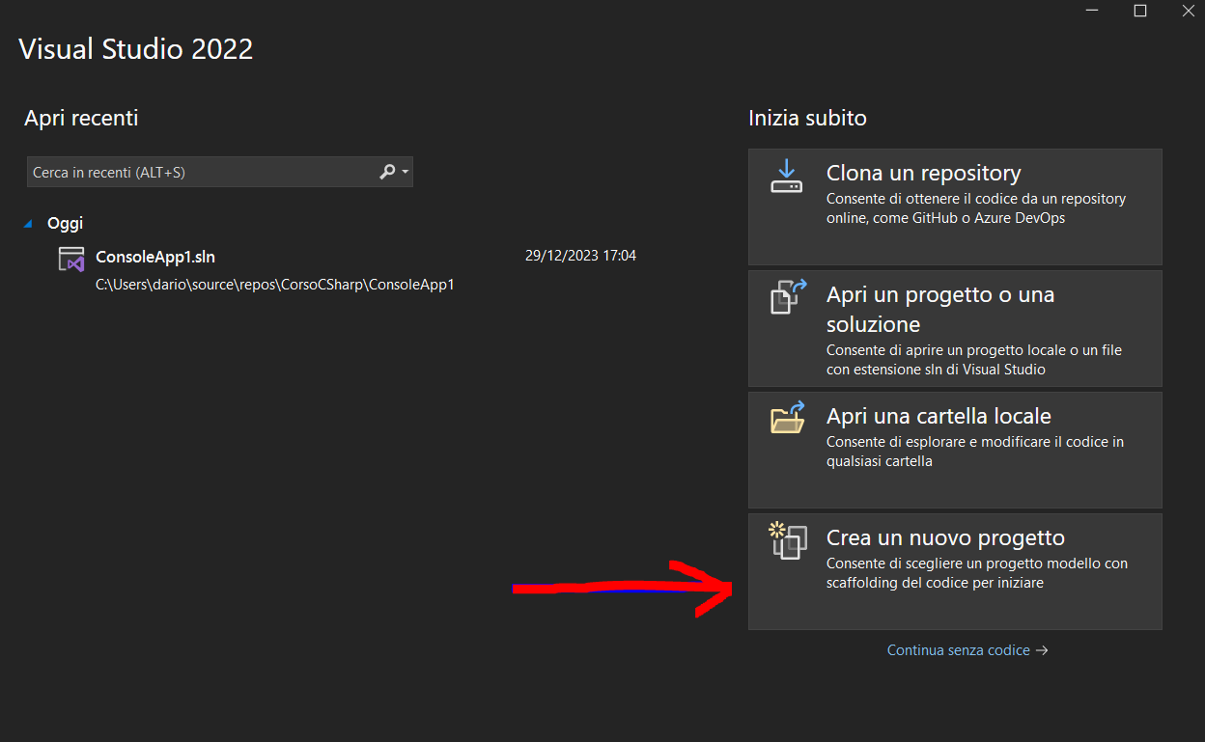This screenshot has width=1205, height=742.
Task: Click the 29/12/2023 17:04 timestamp
Action: coord(580,256)
